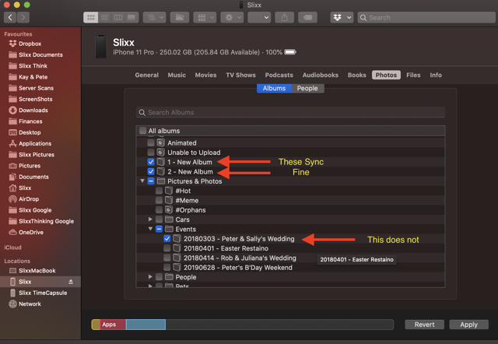Uncheck Peter & Sally's Wedding album
This screenshot has height=344, width=498.
point(167,239)
